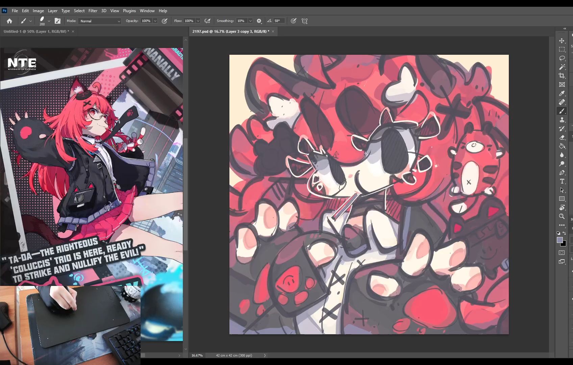573x365 pixels.
Task: Click the background color swatch
Action: tap(564, 244)
